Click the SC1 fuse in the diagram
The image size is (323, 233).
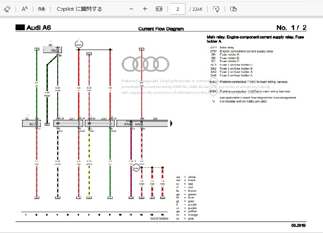pyautogui.click(x=37, y=124)
